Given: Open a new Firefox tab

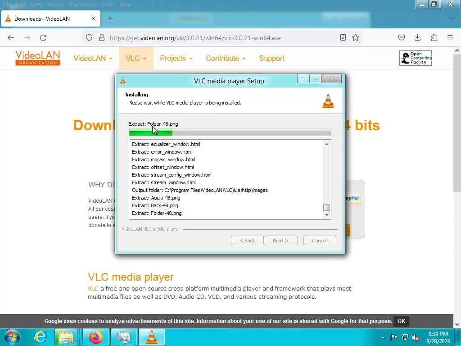Looking at the screenshot, I should tap(110, 19).
